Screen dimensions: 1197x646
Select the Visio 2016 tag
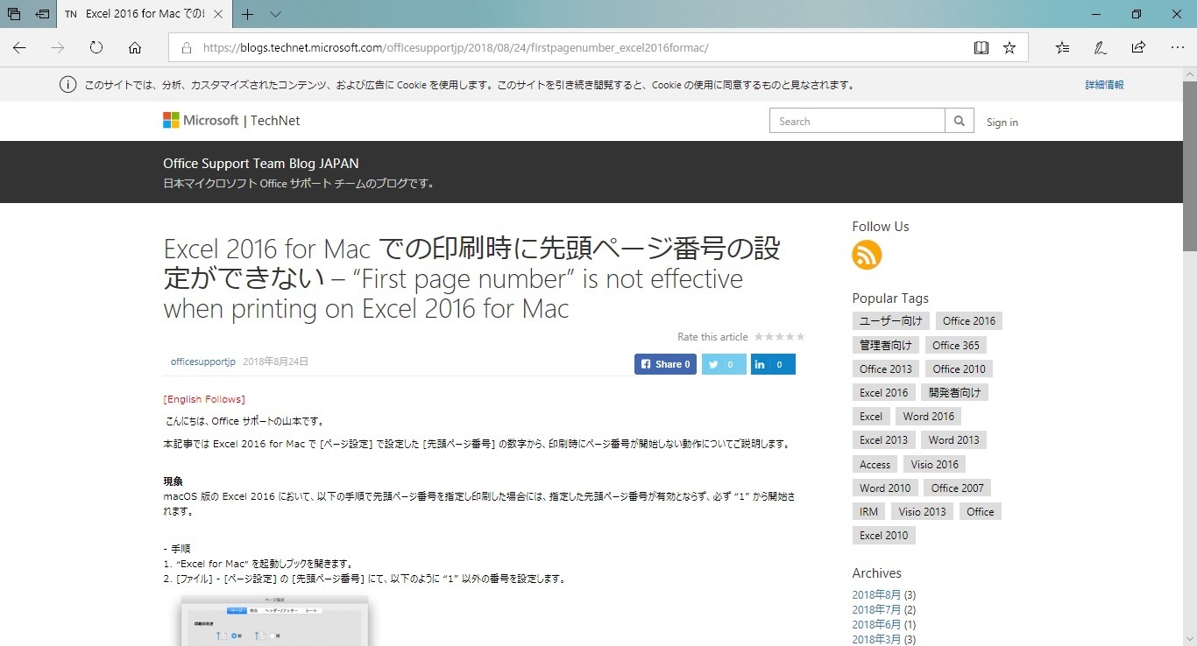[935, 464]
